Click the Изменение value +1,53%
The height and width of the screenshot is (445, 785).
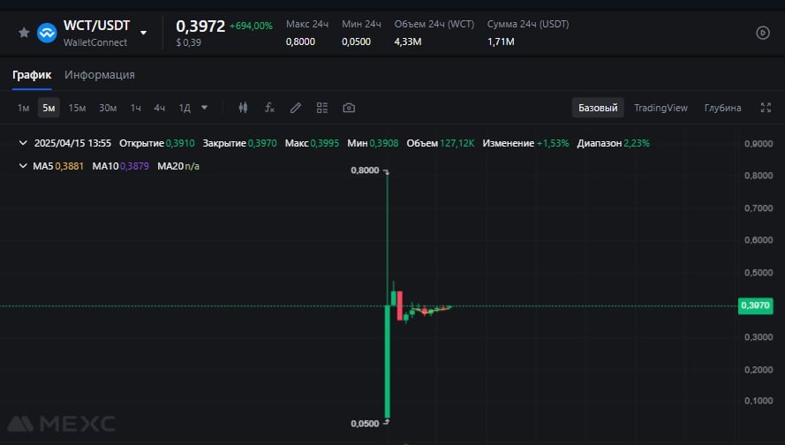point(553,143)
